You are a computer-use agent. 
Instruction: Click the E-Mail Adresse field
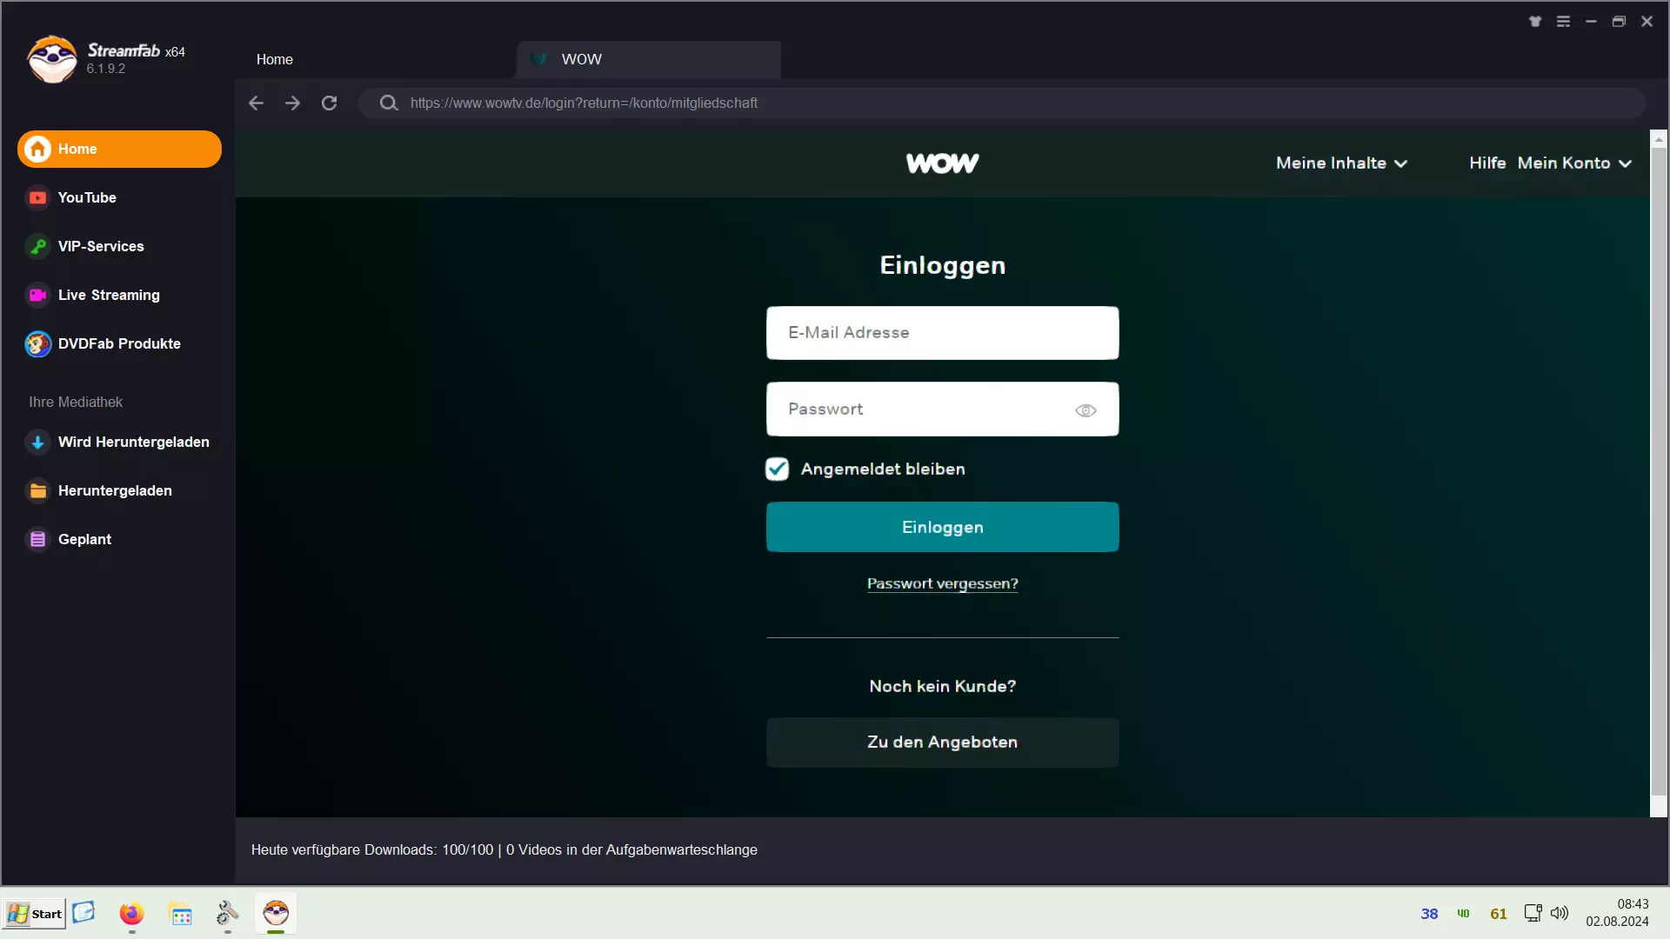pyautogui.click(x=942, y=333)
